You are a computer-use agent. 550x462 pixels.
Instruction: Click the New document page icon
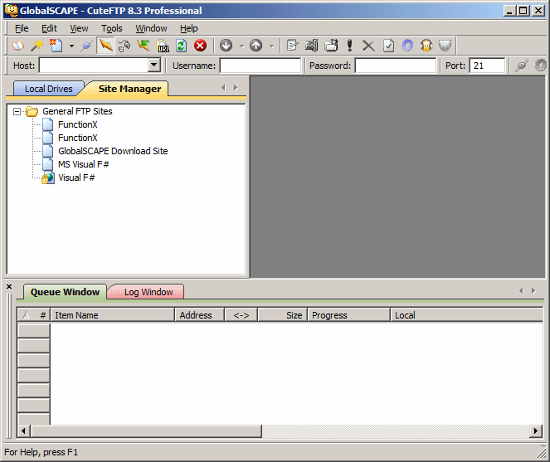56,46
